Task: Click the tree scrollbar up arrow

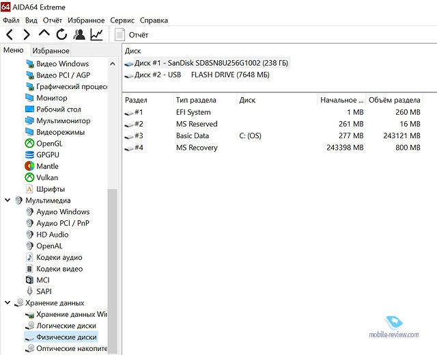Action: coord(112,64)
